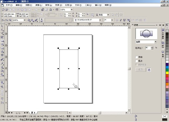Collapse the 透镜 docker with arrow
The width and height of the screenshot is (169, 122).
(157, 25)
